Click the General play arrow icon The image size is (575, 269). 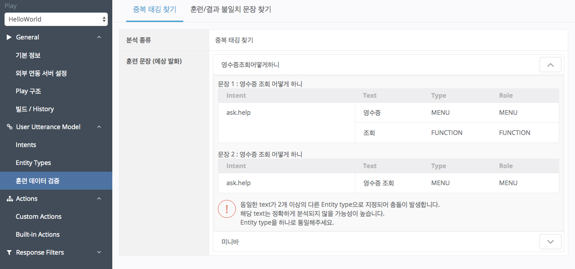click(9, 37)
